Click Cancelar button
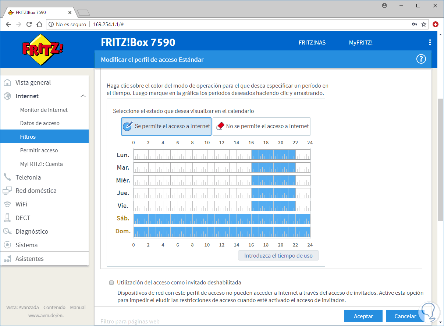Screen dimensions: 444x326 coord(405,316)
